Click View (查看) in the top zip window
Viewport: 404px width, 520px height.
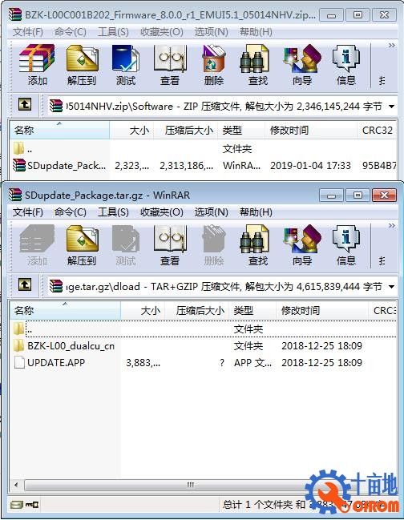[170, 65]
